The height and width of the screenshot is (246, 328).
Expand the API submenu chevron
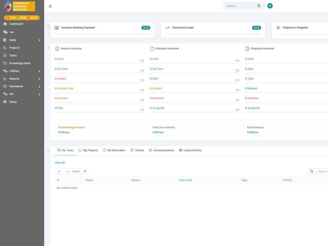pyautogui.click(x=39, y=94)
